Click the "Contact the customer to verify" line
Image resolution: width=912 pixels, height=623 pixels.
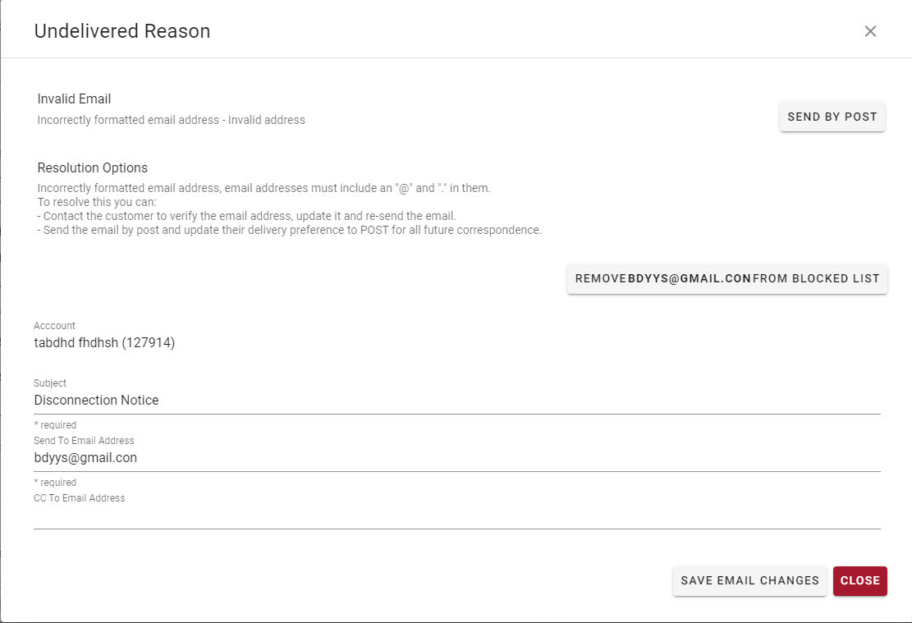(x=246, y=216)
